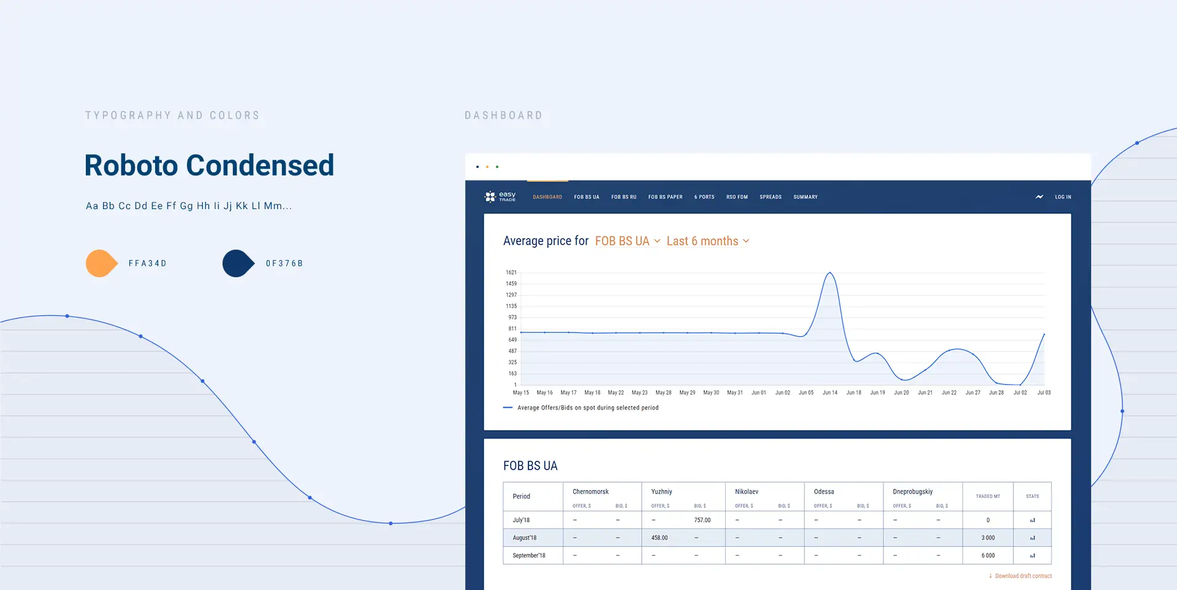Open stats icon for September'18 row
Screen dimensions: 1177x590
[1032, 556]
